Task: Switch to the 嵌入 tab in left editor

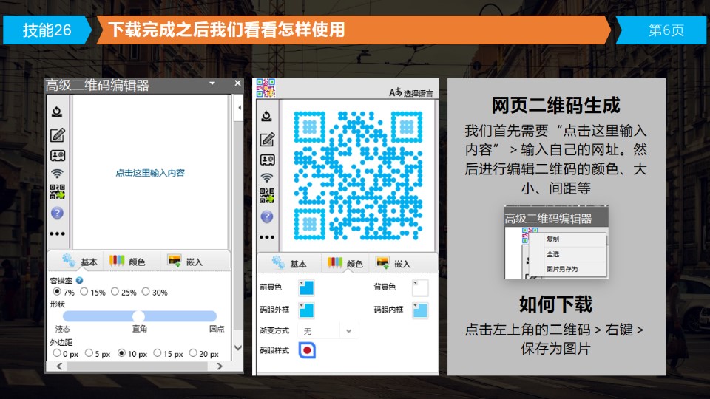Action: click(185, 262)
